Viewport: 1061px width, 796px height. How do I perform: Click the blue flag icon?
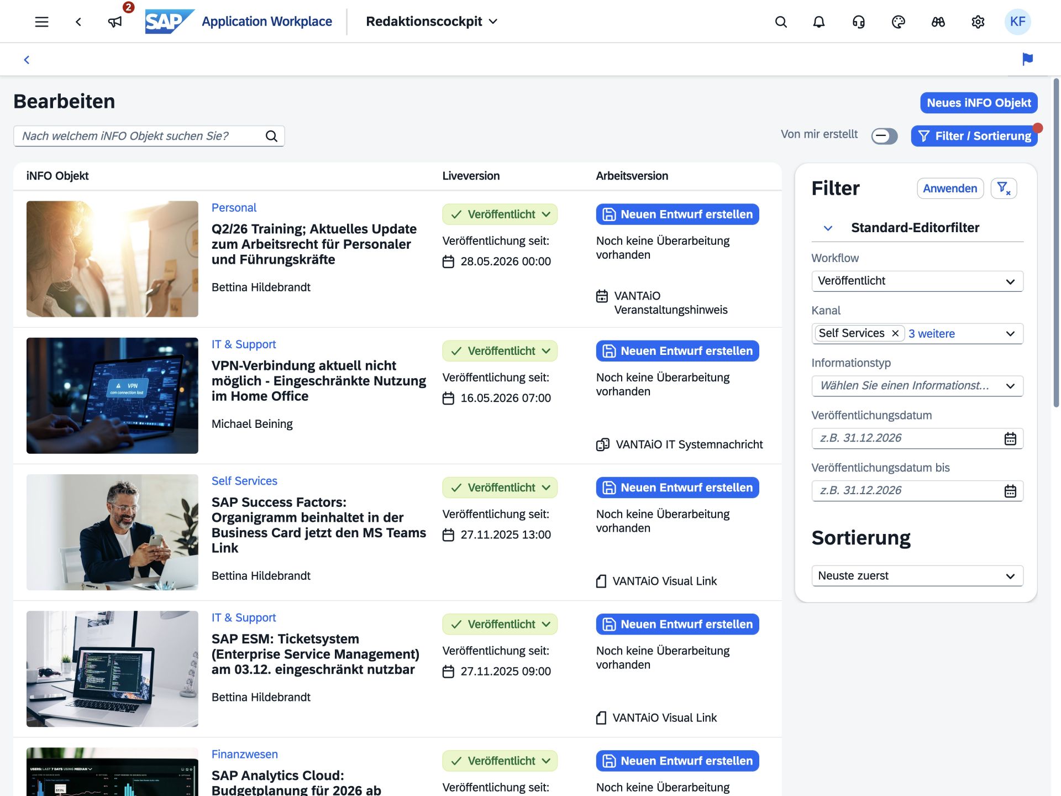click(1028, 59)
